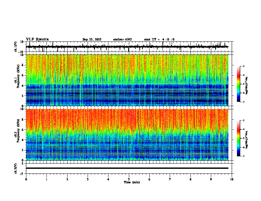Viewport: 261px width, 201px height.
Task: Click tick label "1" on the Time axis
Action: pos(46,179)
